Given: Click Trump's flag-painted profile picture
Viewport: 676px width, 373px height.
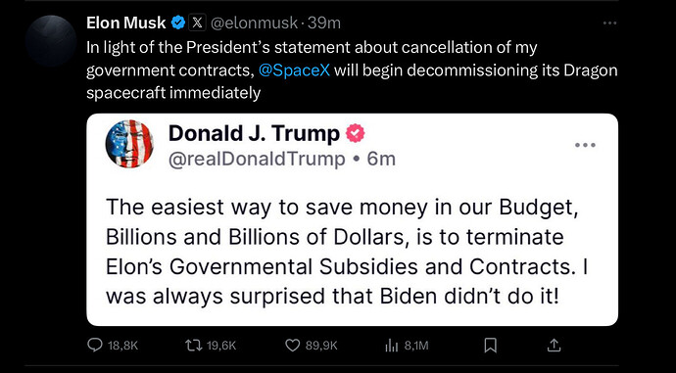Looking at the screenshot, I should (x=129, y=144).
